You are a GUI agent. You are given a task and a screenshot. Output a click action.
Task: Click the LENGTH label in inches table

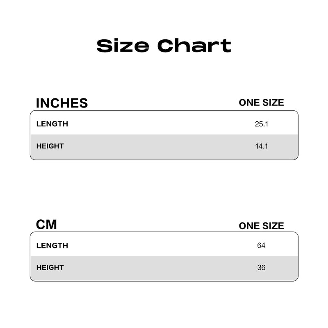[52, 124]
